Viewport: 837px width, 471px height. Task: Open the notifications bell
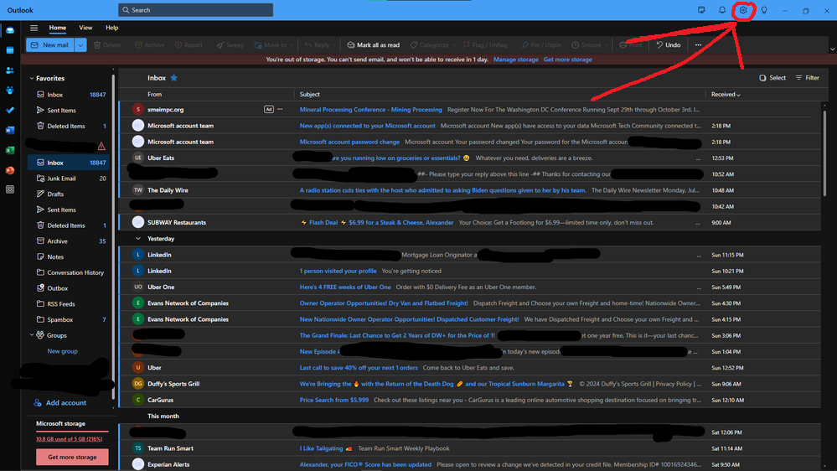[722, 10]
